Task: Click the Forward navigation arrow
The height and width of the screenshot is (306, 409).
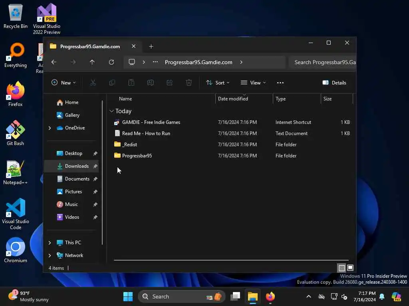Action: [x=73, y=62]
